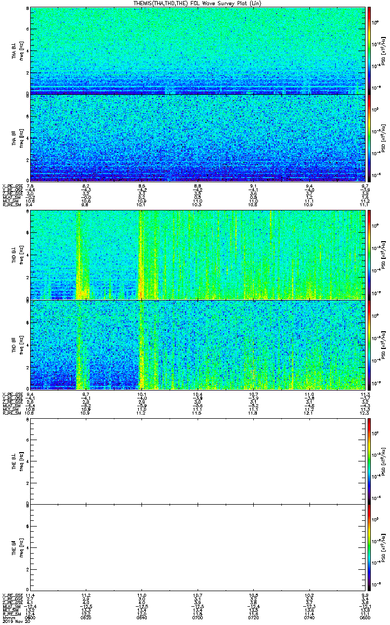
Task: Select the THD B-perpendicular spectrogram panel
Action: (x=197, y=255)
